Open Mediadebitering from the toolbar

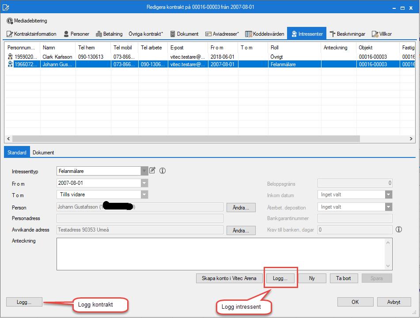(27, 21)
